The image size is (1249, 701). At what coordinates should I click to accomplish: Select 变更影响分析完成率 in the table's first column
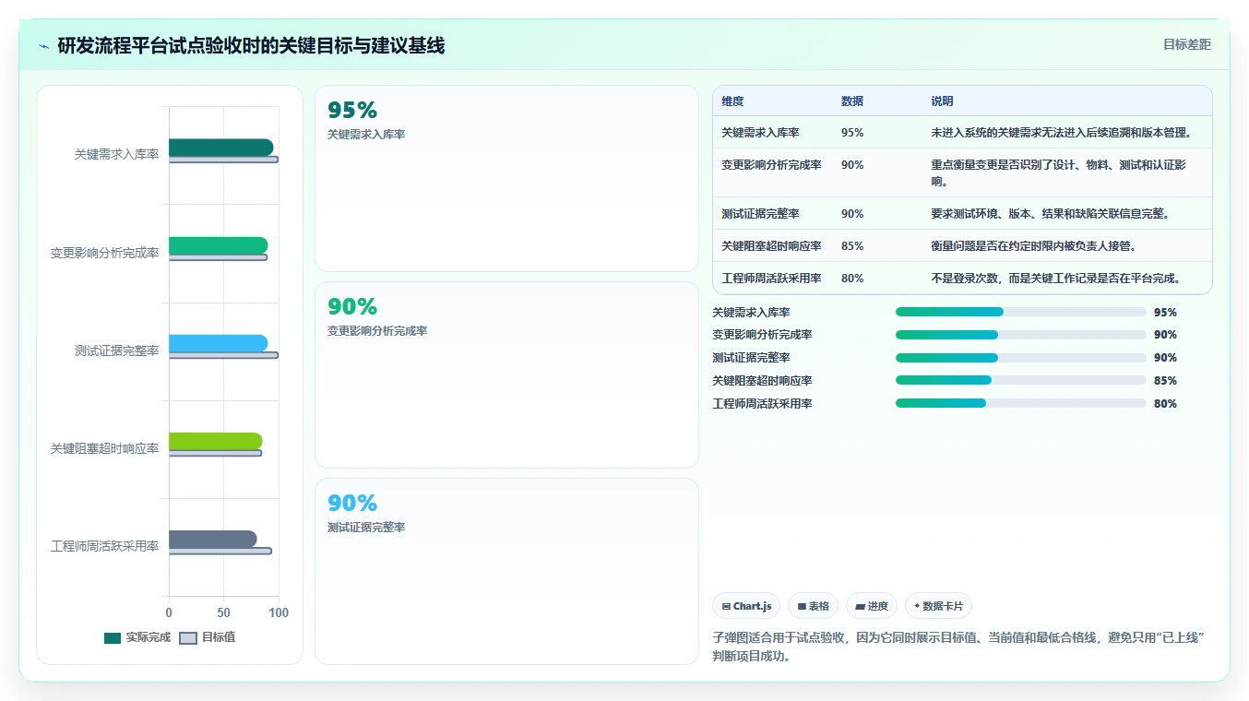(x=771, y=165)
